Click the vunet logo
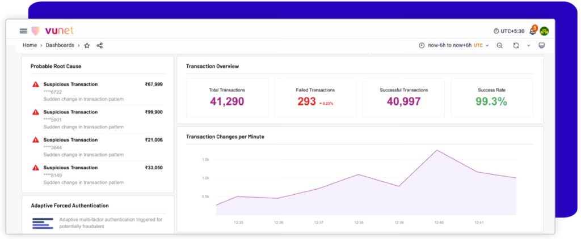Viewport: 581px width, 239px height. pos(52,31)
